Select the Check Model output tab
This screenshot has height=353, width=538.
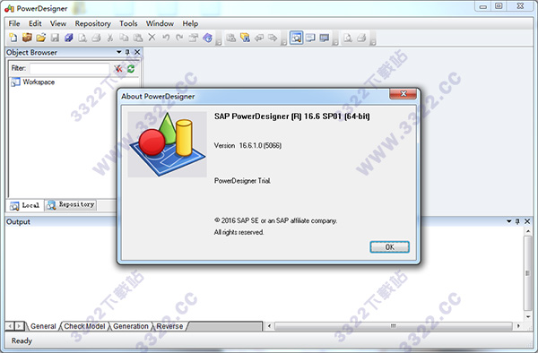84,326
